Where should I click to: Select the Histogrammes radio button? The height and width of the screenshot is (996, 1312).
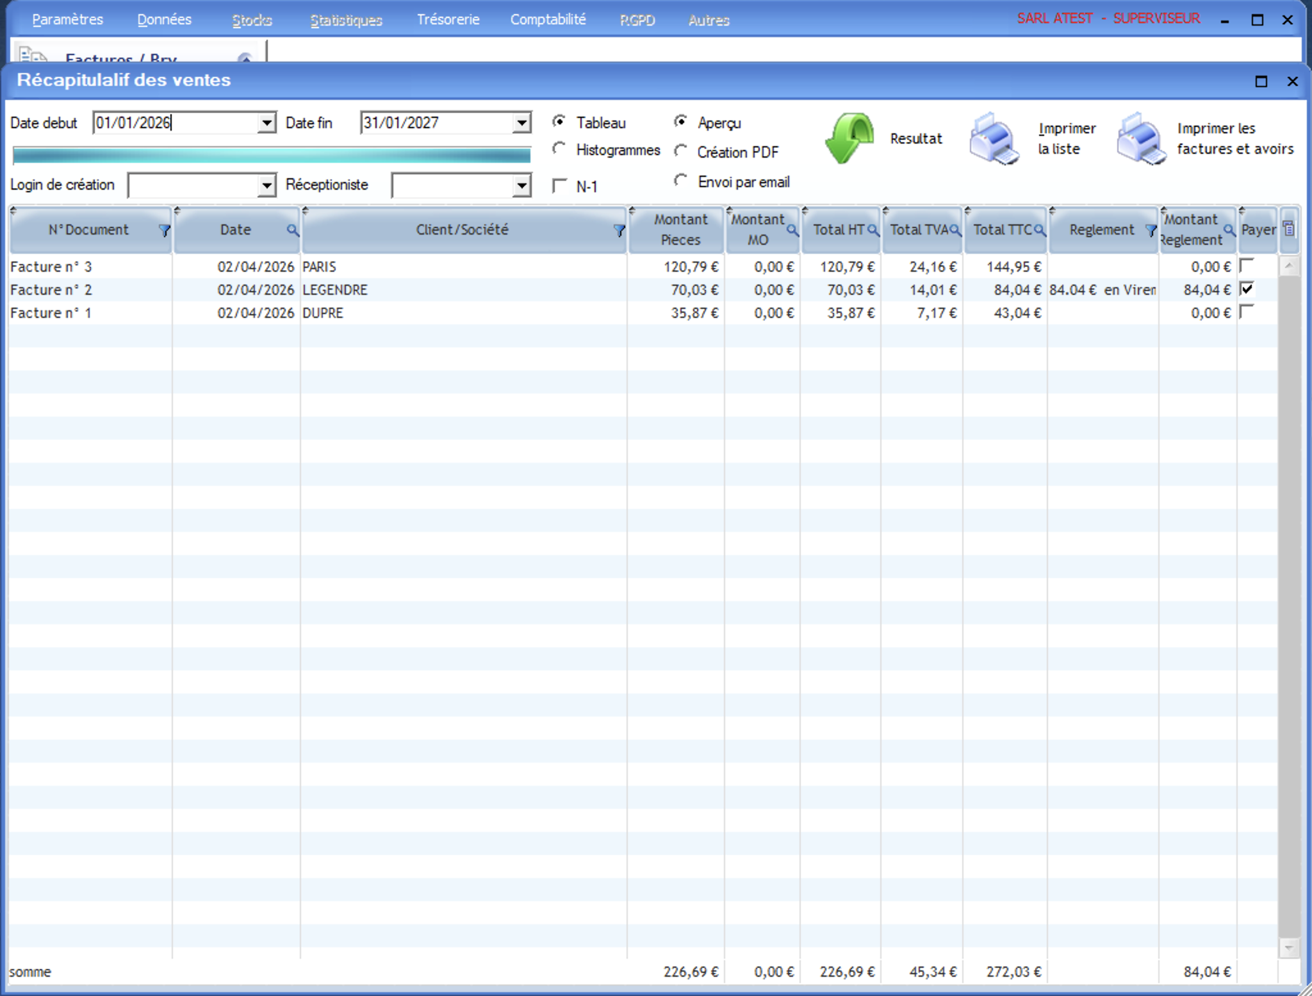(559, 149)
